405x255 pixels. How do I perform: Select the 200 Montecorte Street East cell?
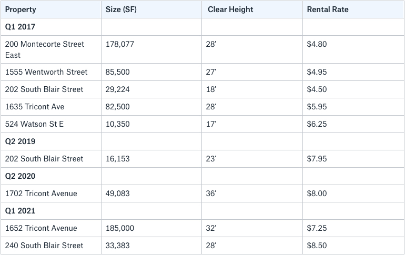[51, 49]
